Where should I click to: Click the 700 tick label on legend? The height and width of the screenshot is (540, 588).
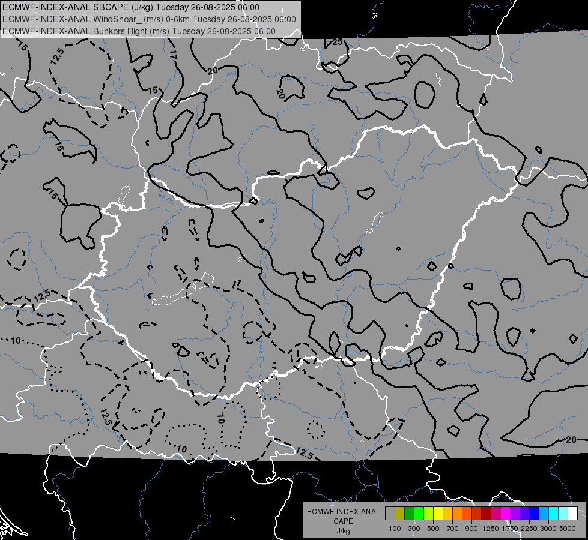453,529
